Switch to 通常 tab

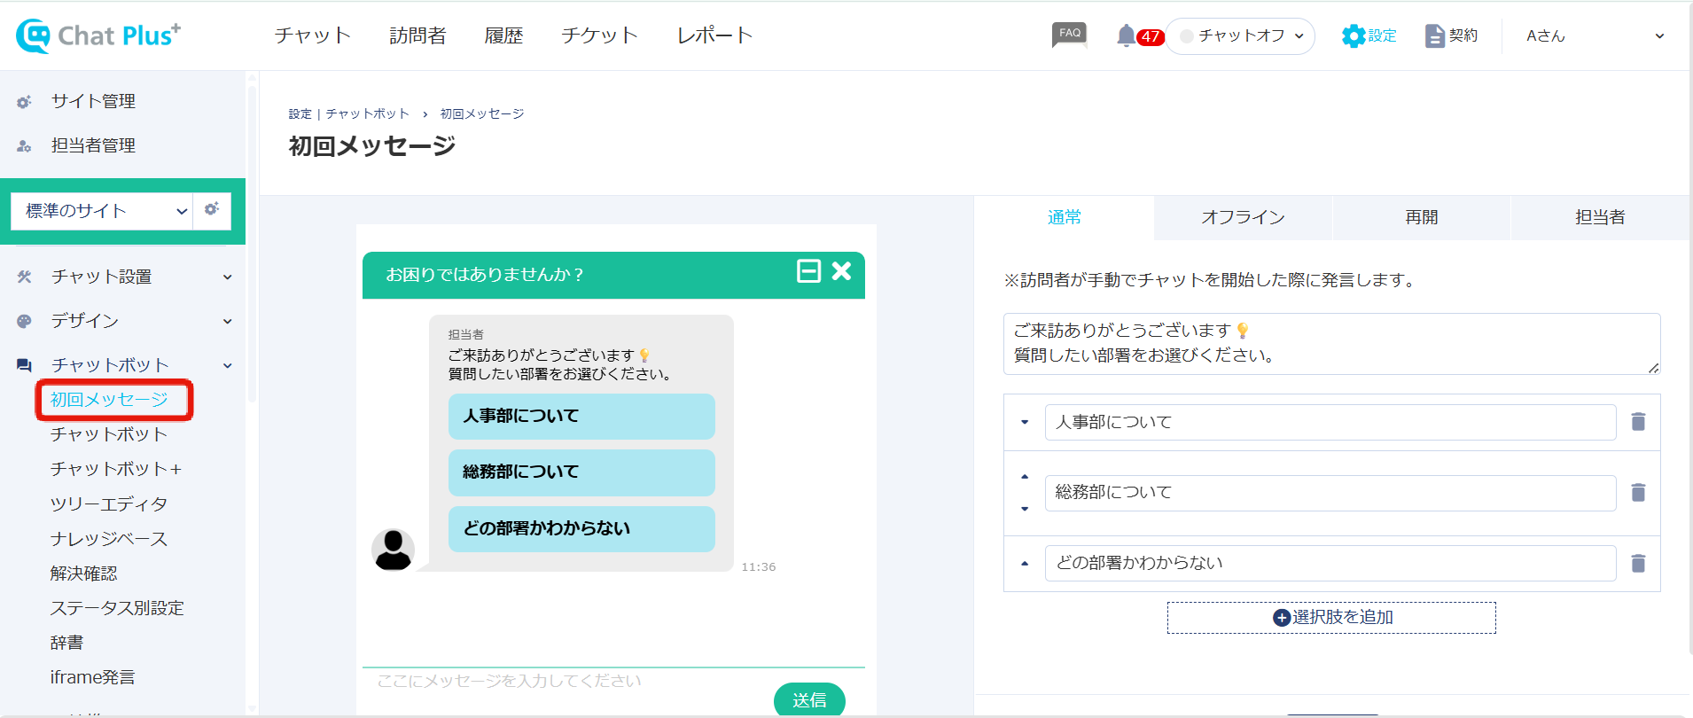pos(1064,217)
